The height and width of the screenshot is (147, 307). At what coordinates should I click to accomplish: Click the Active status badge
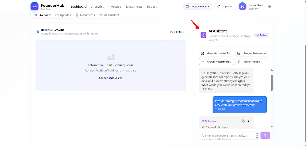pyautogui.click(x=261, y=35)
